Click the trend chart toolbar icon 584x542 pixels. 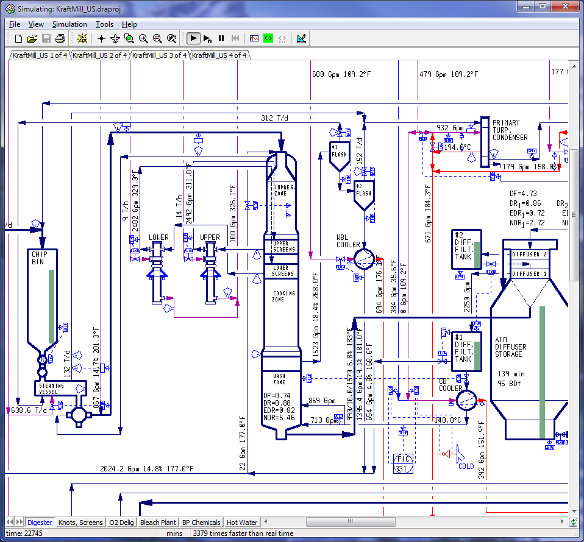254,38
